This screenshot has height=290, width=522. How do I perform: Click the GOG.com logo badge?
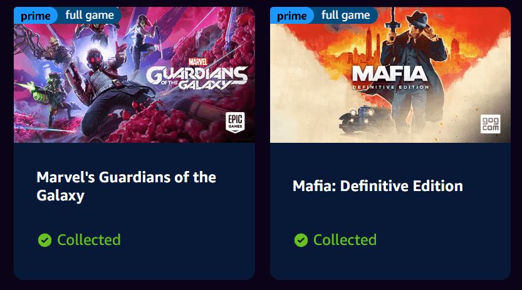pyautogui.click(x=491, y=124)
